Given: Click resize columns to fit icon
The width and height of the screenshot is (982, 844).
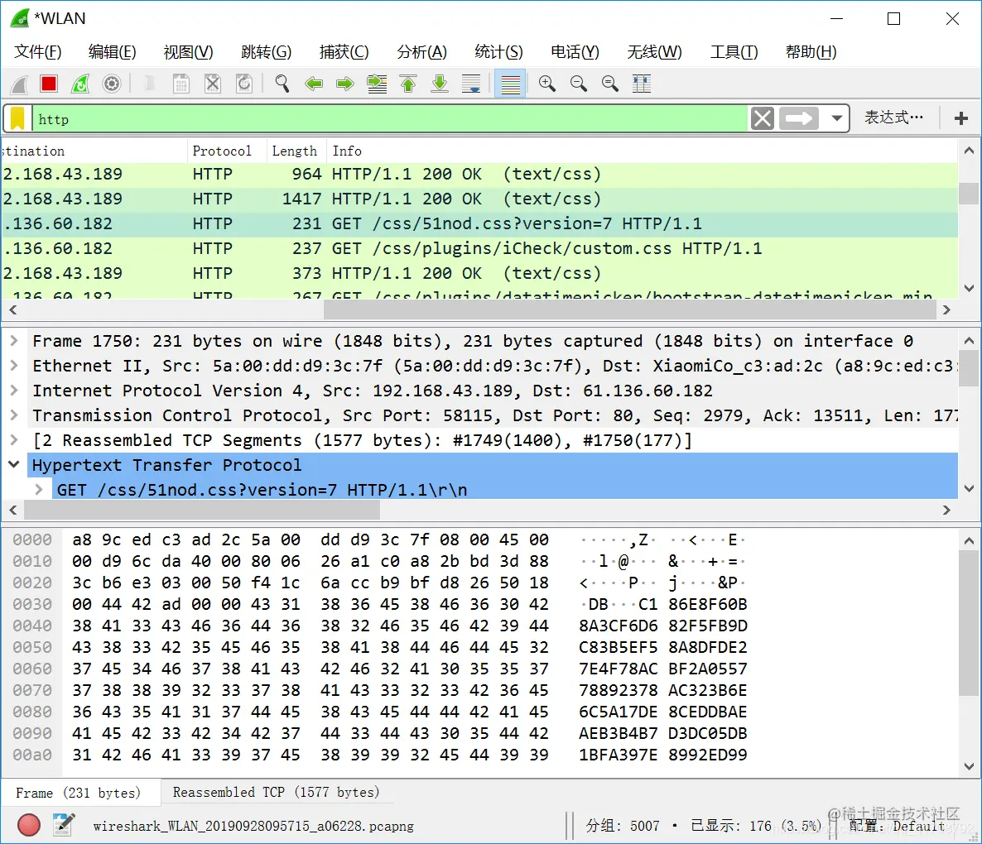Looking at the screenshot, I should click(642, 84).
